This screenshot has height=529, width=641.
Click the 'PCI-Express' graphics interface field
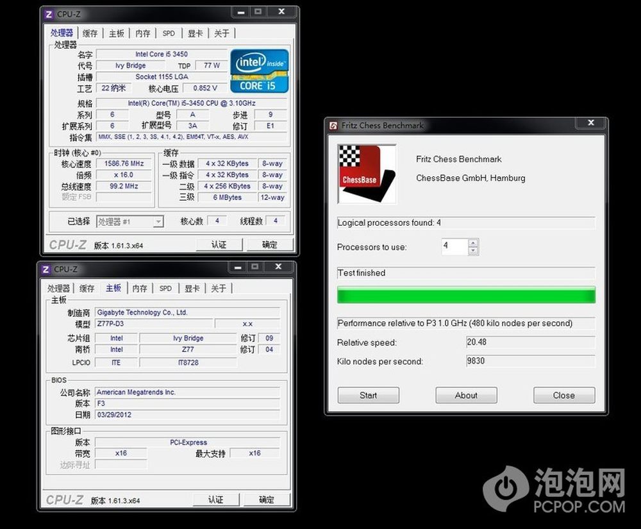[x=187, y=442]
